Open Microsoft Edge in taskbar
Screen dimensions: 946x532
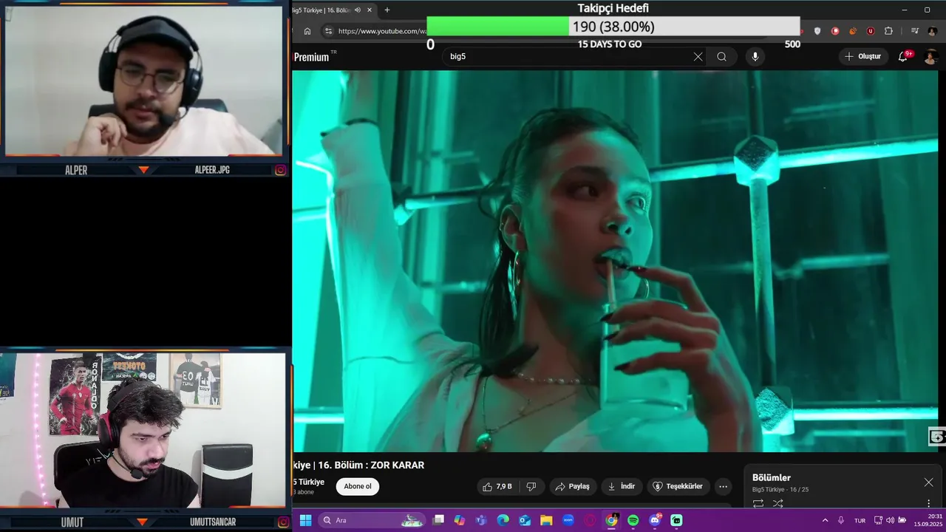point(503,520)
